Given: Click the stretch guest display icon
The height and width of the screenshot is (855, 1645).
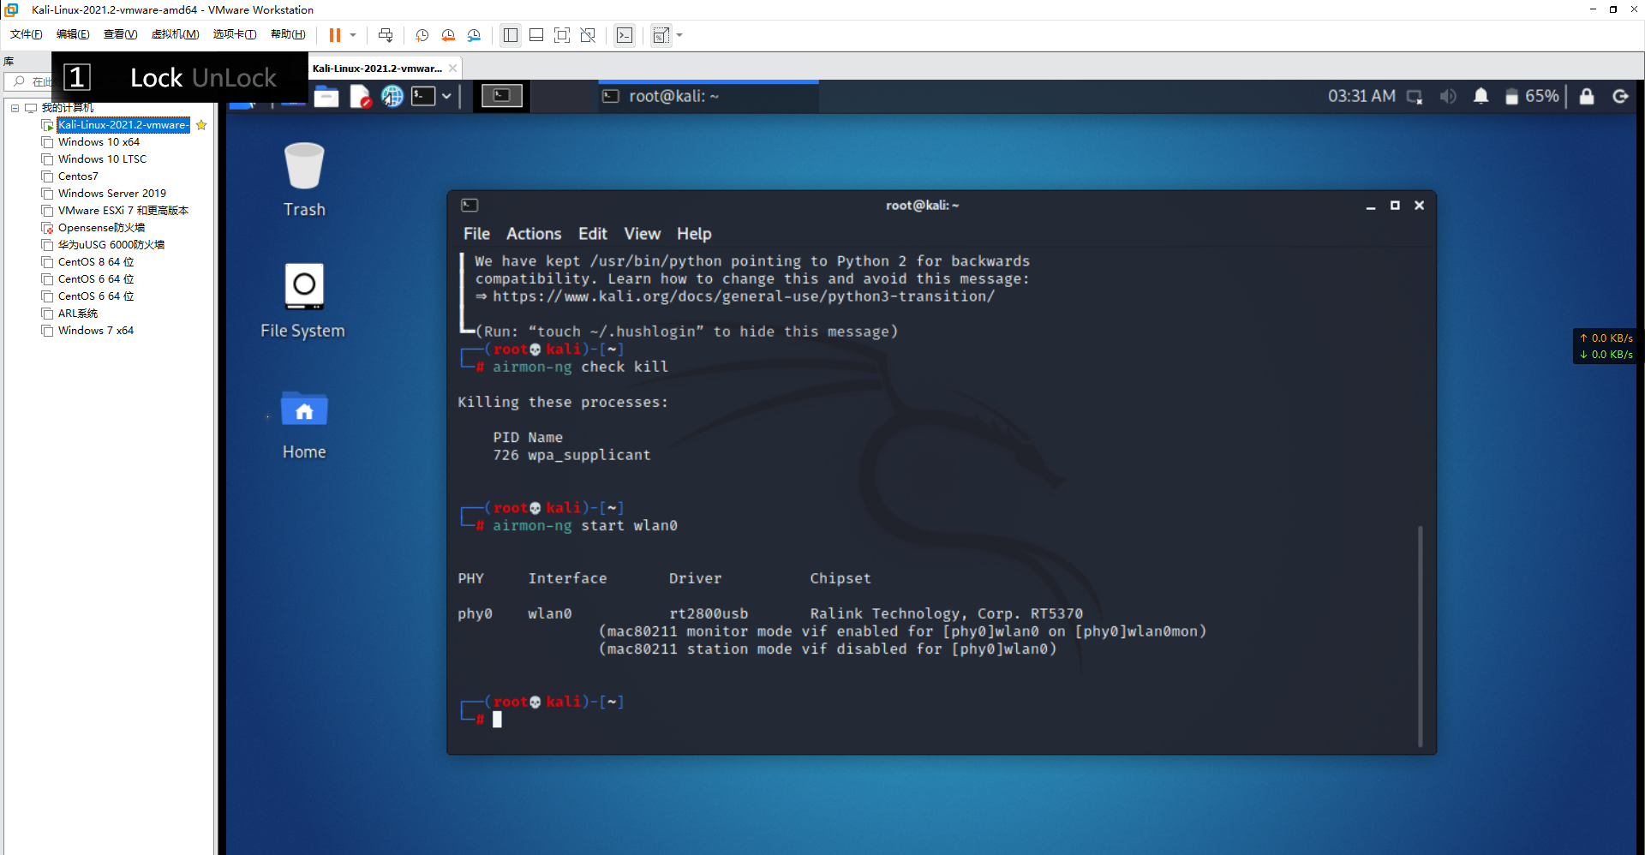Looking at the screenshot, I should point(661,35).
